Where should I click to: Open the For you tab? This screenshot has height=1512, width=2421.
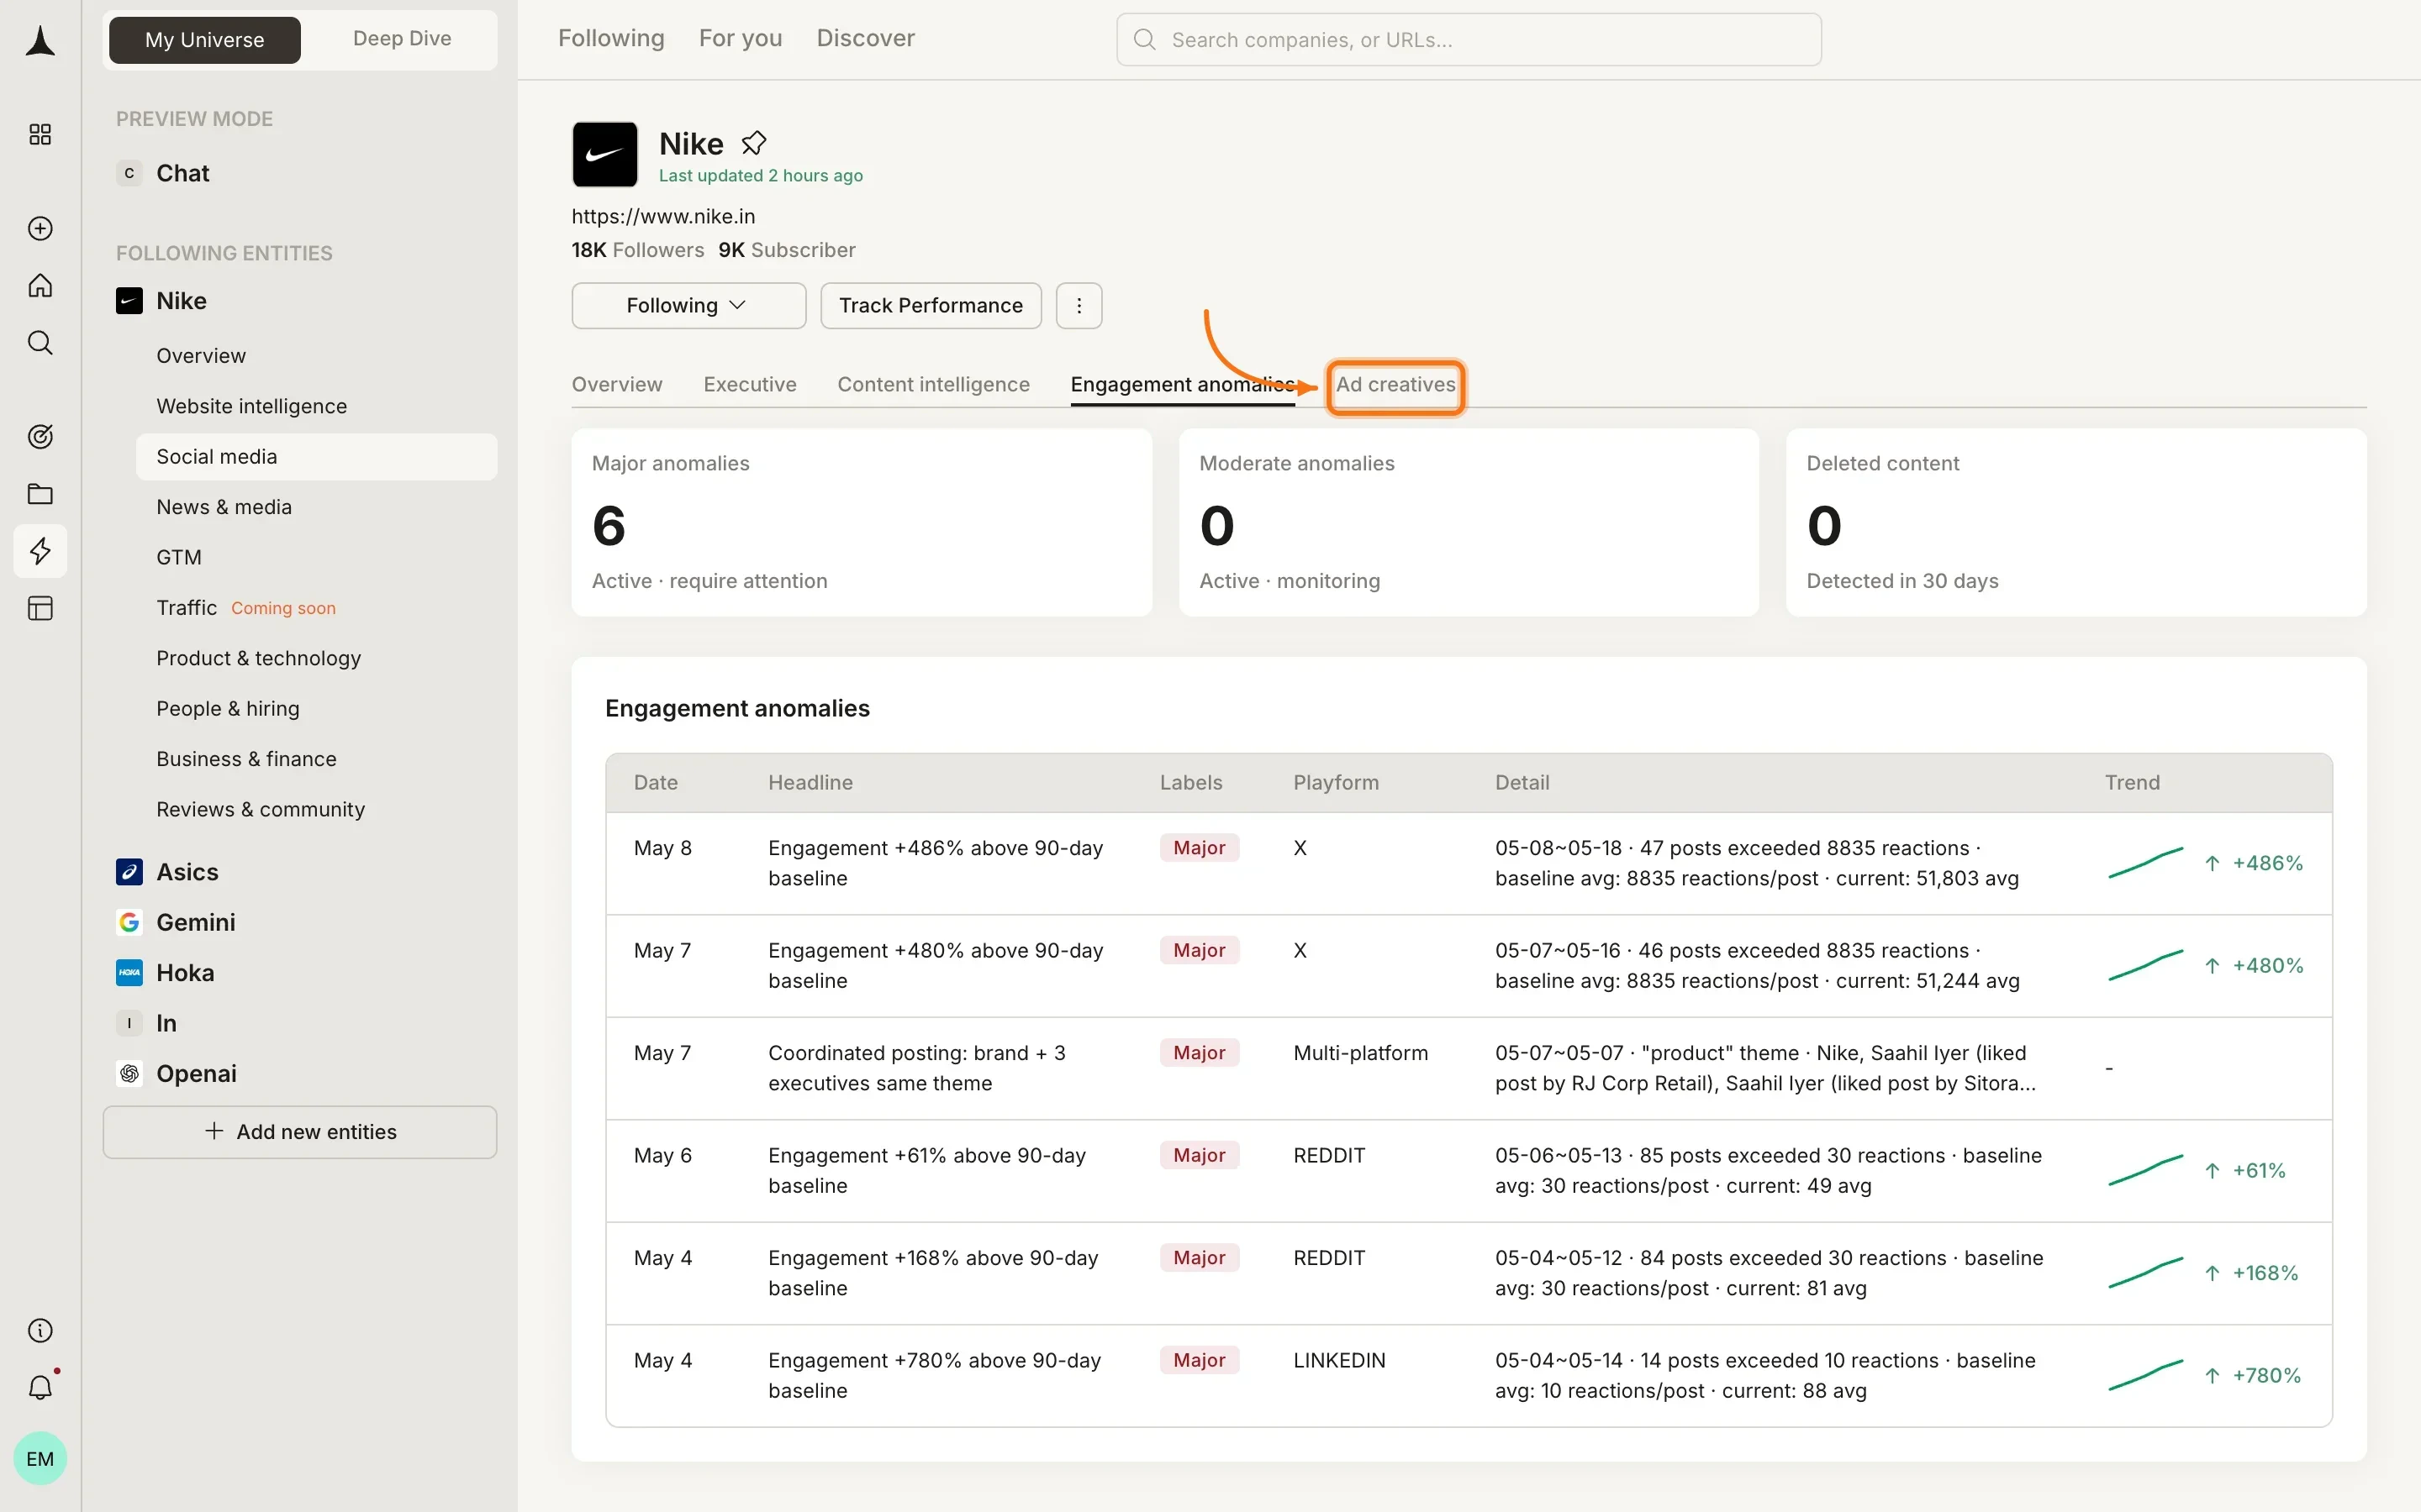[x=741, y=38]
